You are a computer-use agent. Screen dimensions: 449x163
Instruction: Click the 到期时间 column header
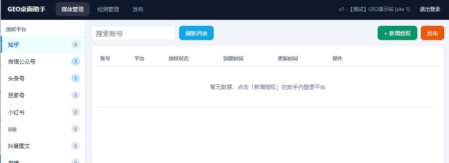click(x=234, y=59)
